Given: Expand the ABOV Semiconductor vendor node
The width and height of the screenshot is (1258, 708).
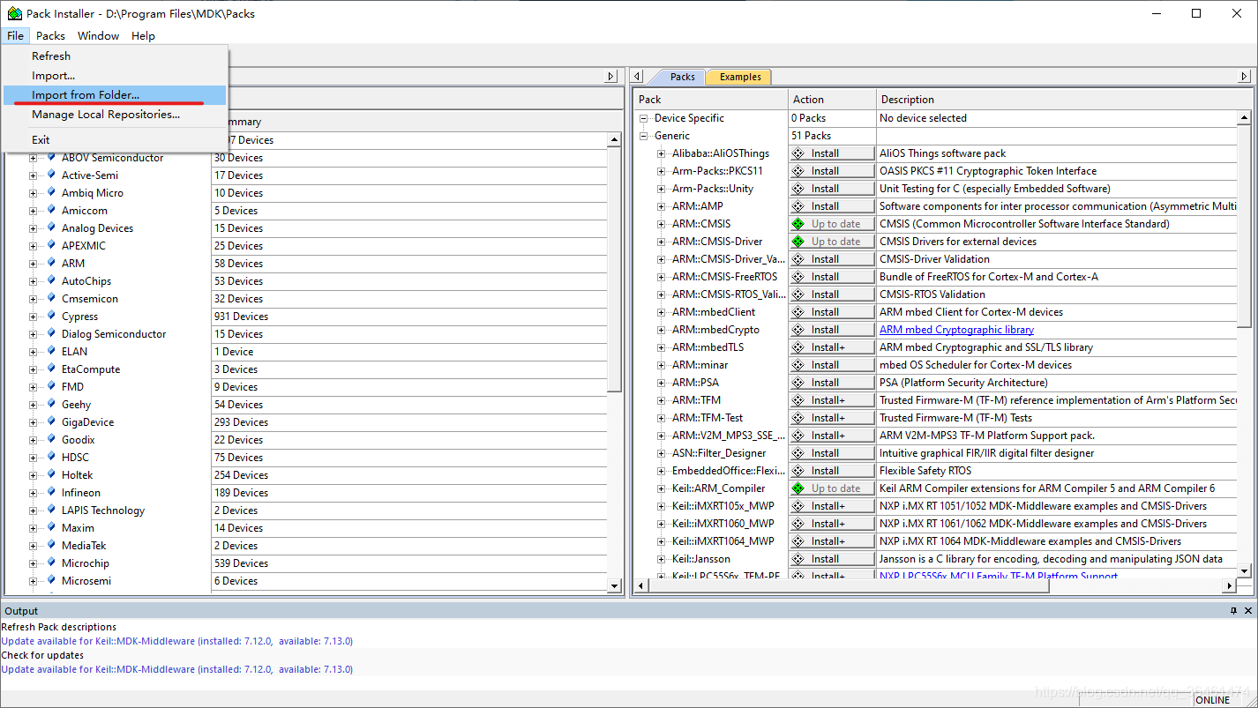Looking at the screenshot, I should click(34, 158).
